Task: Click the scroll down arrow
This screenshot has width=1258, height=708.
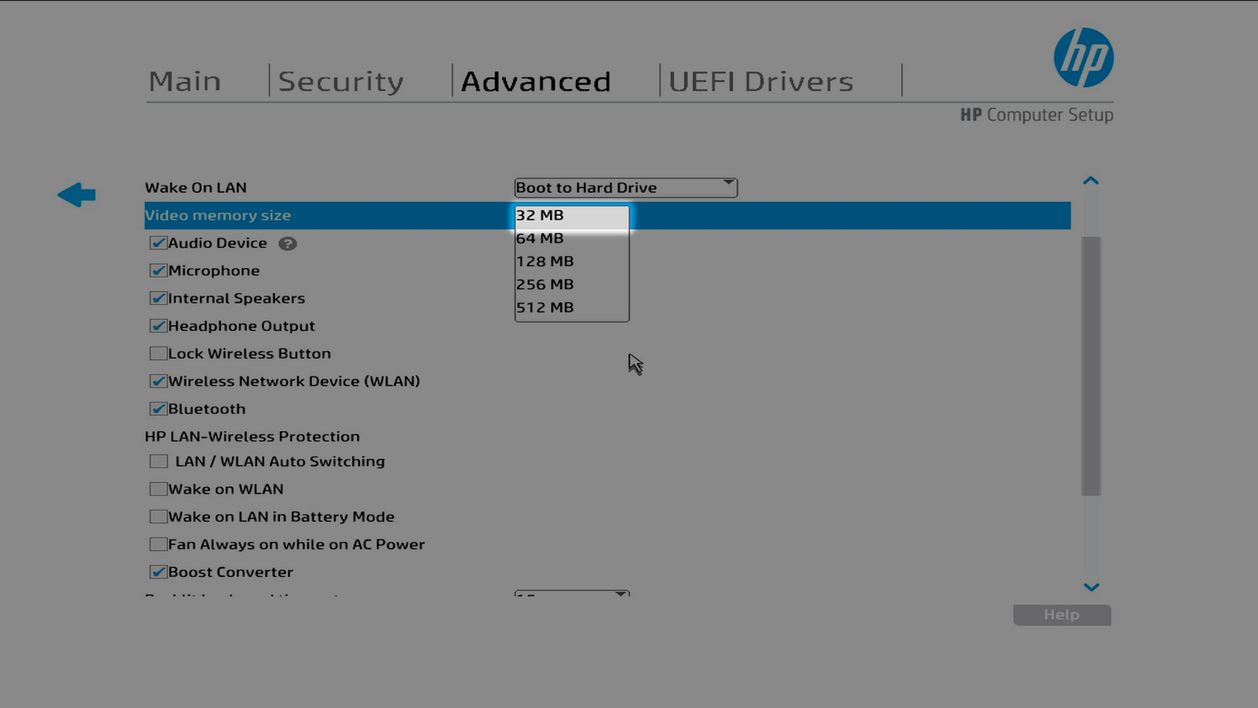Action: click(1090, 587)
